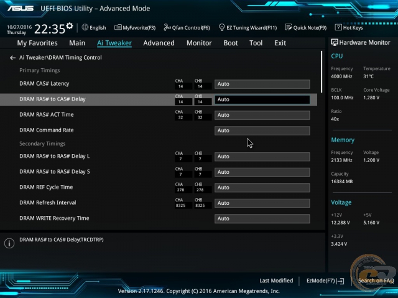398x298 pixels.
Task: Launch EZ Tuning Wizard bulb icon
Action: [221, 27]
